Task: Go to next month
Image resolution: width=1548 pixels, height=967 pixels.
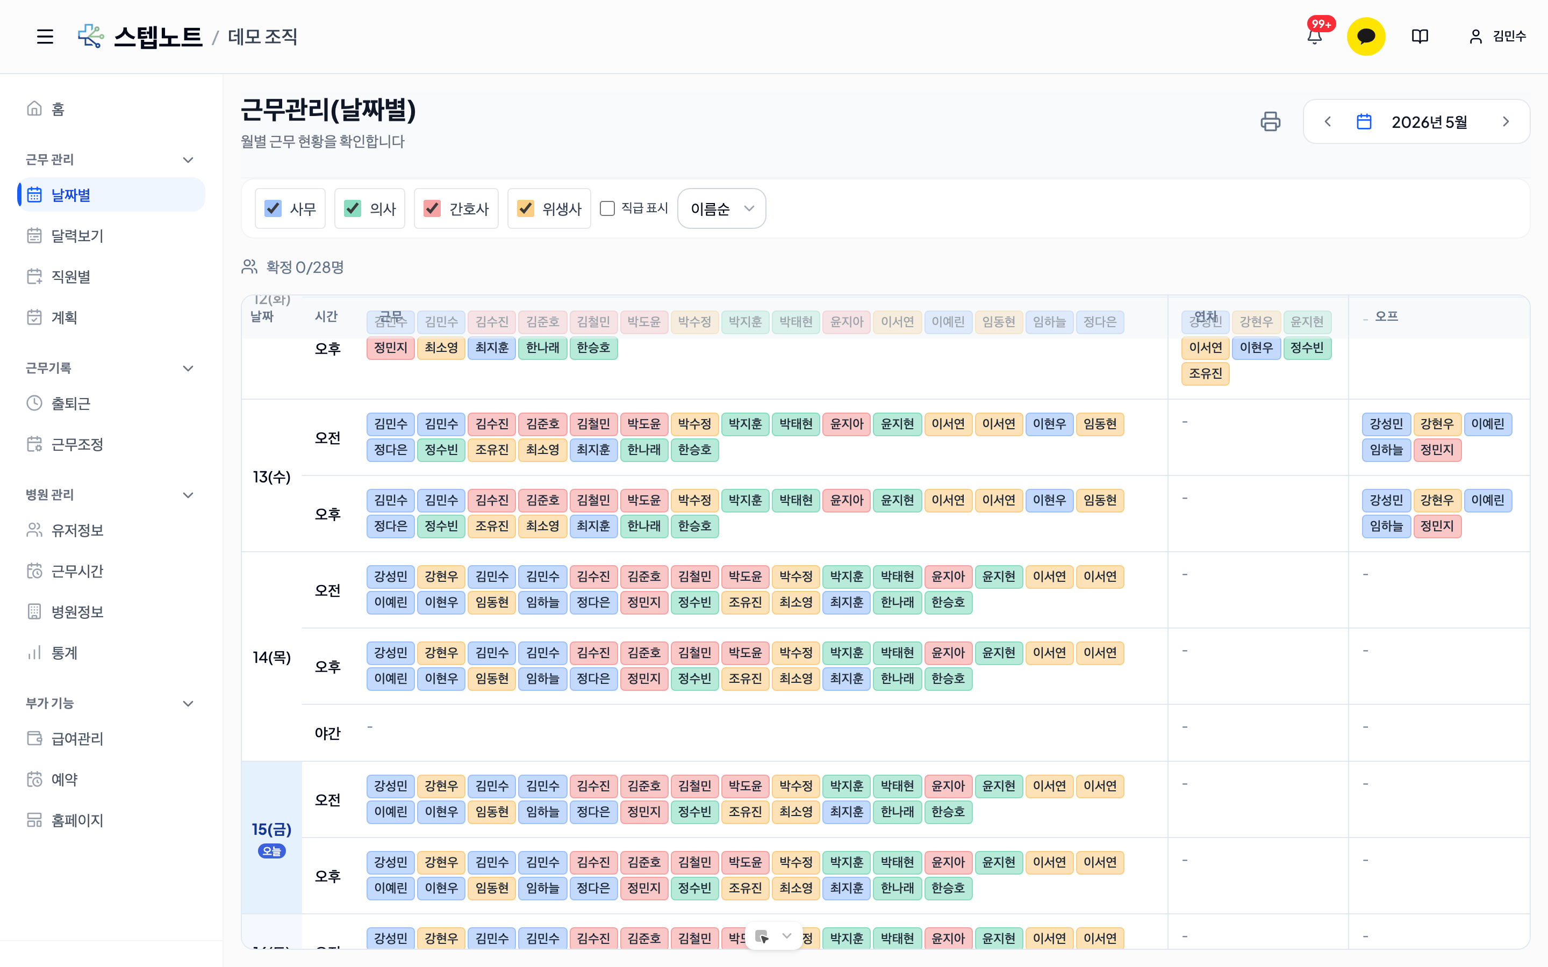Action: pos(1506,121)
